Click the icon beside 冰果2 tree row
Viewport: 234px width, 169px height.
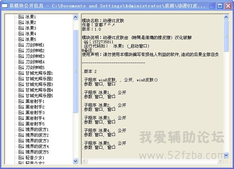coord(21,23)
